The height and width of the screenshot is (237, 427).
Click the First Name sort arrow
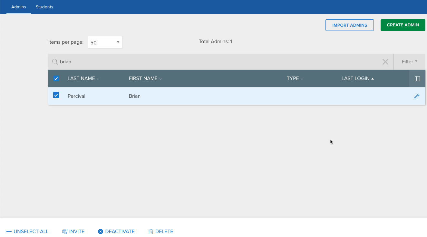(x=160, y=79)
